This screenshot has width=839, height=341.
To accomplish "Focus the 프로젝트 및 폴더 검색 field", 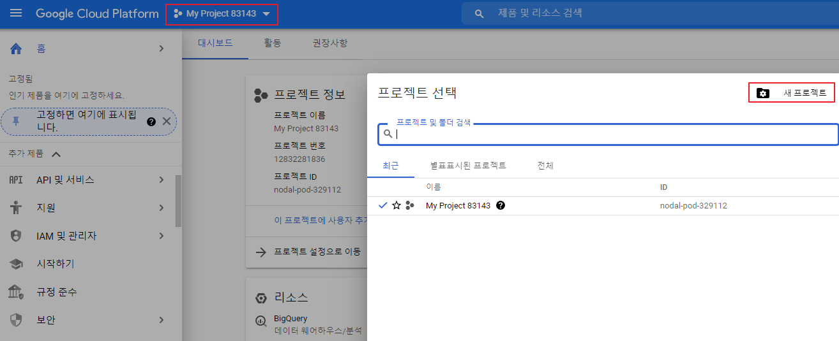I will [x=607, y=134].
